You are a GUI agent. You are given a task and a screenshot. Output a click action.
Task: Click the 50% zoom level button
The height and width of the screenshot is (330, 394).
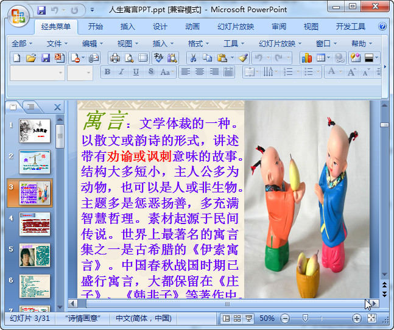coord(267,318)
